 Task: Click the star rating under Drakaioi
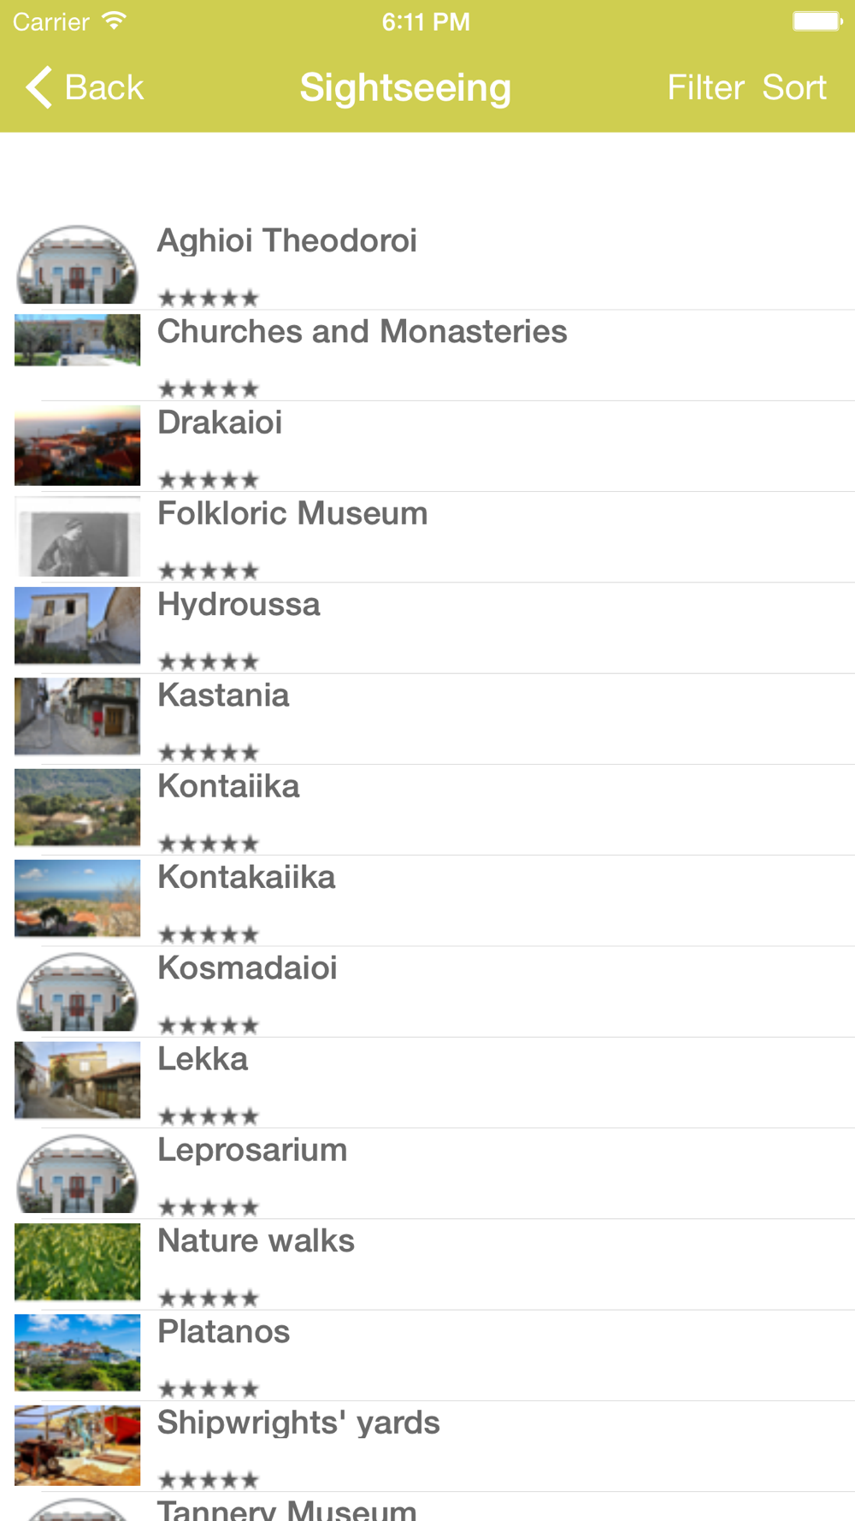209,480
